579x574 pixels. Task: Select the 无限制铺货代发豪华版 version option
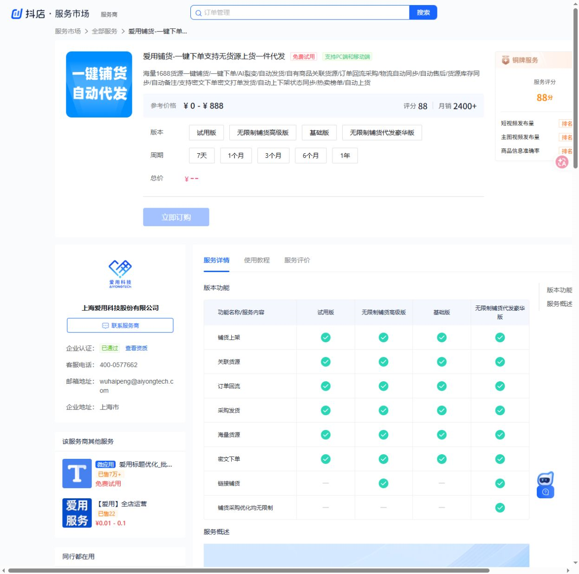pos(382,133)
